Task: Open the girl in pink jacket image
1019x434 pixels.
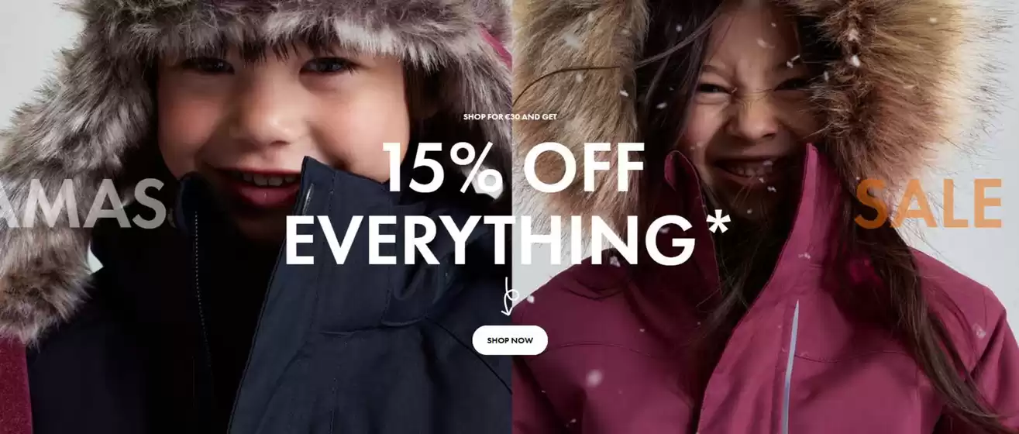Action: pos(765,217)
